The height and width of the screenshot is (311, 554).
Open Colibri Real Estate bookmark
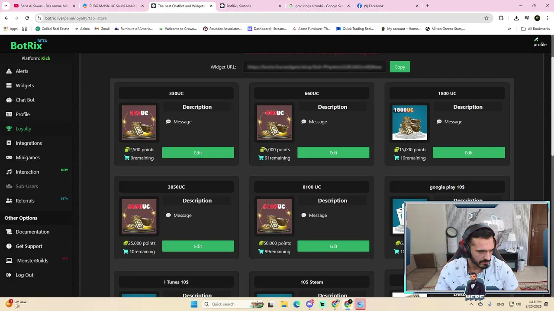[52, 29]
